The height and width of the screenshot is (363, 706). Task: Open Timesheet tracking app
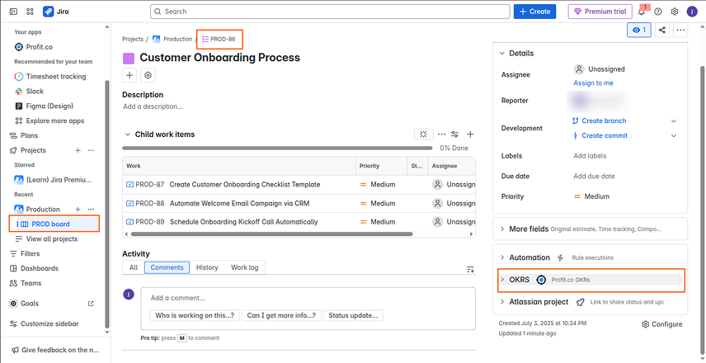pos(49,77)
